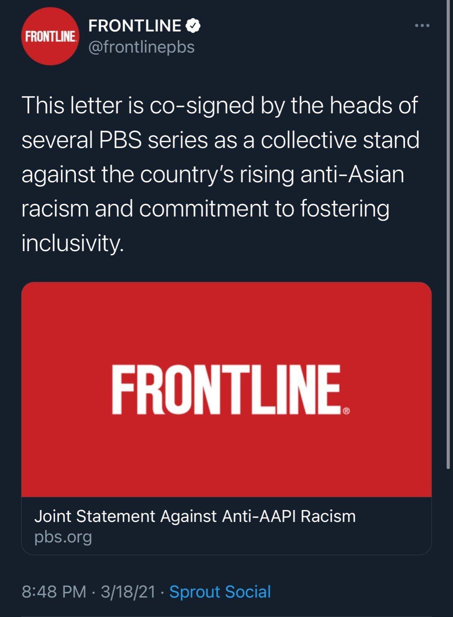This screenshot has width=453, height=617.
Task: Click the registered trademark symbol in card
Action: pos(346,411)
